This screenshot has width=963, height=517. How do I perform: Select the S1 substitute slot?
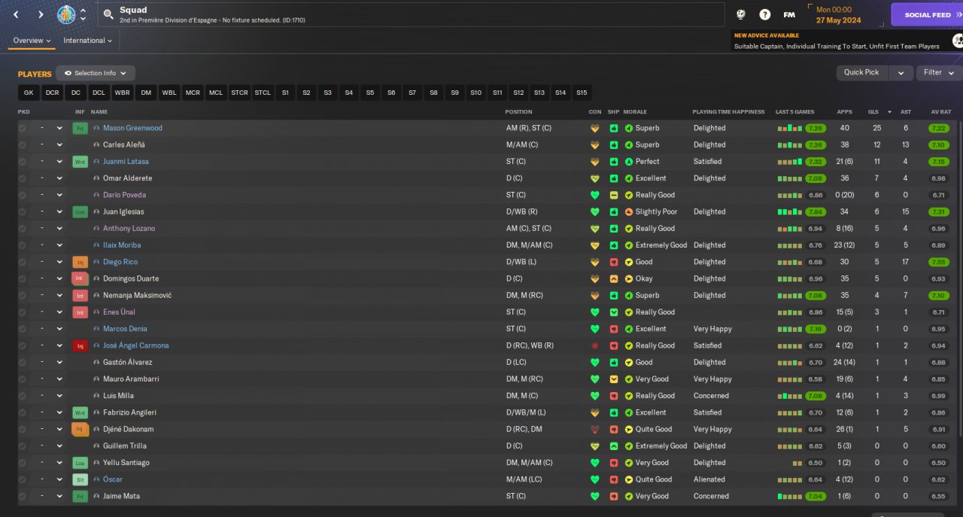point(285,93)
